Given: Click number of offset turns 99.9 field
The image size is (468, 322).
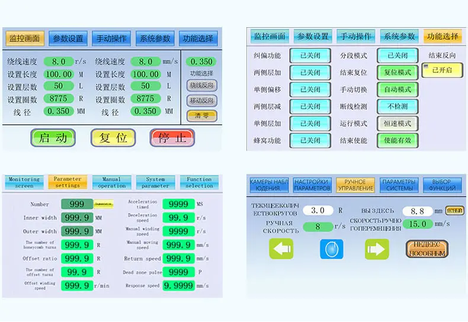Looking at the screenshot, I should tap(77, 272).
